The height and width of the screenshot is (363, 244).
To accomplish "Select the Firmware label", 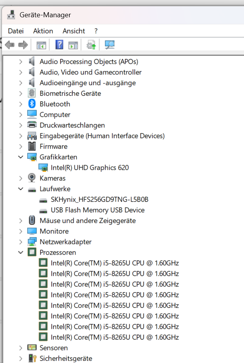I will click(53, 146).
